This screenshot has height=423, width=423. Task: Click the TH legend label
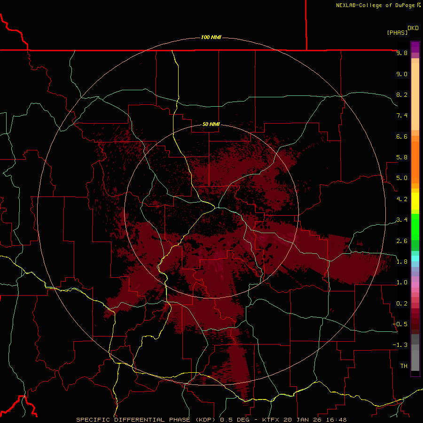pos(404,366)
